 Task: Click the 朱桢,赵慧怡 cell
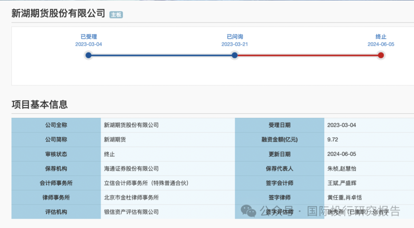pos(369,169)
